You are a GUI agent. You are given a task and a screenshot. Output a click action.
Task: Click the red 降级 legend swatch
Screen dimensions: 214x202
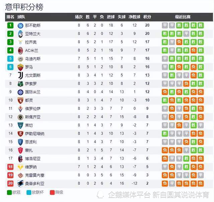pyautogui.click(x=52, y=192)
